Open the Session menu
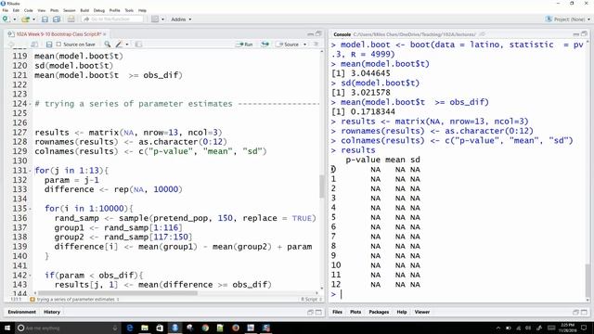594x334 pixels. pos(69,10)
